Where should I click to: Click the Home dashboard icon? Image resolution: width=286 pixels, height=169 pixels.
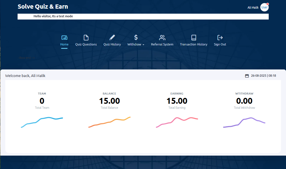[64, 38]
